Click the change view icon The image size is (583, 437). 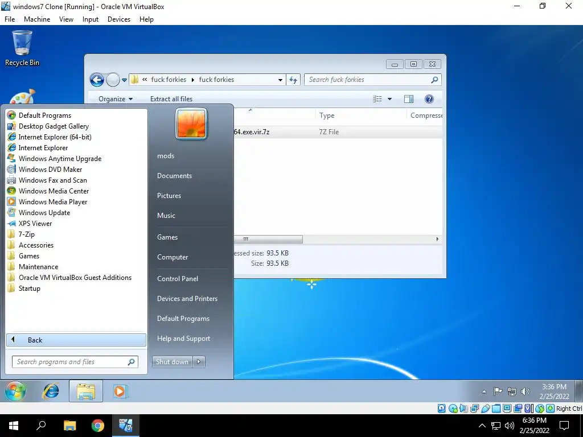tap(377, 99)
